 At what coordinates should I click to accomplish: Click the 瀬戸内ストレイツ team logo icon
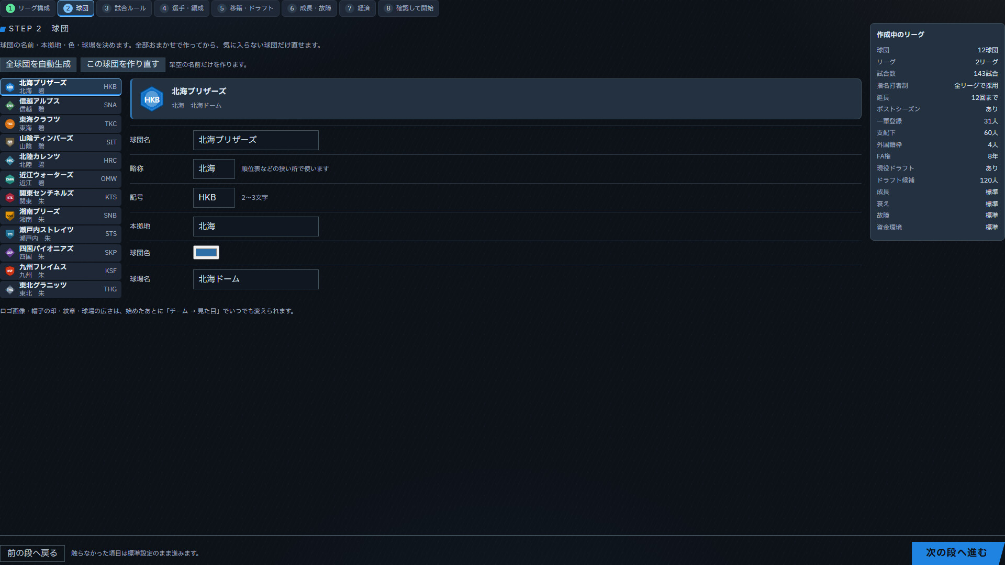(x=10, y=234)
